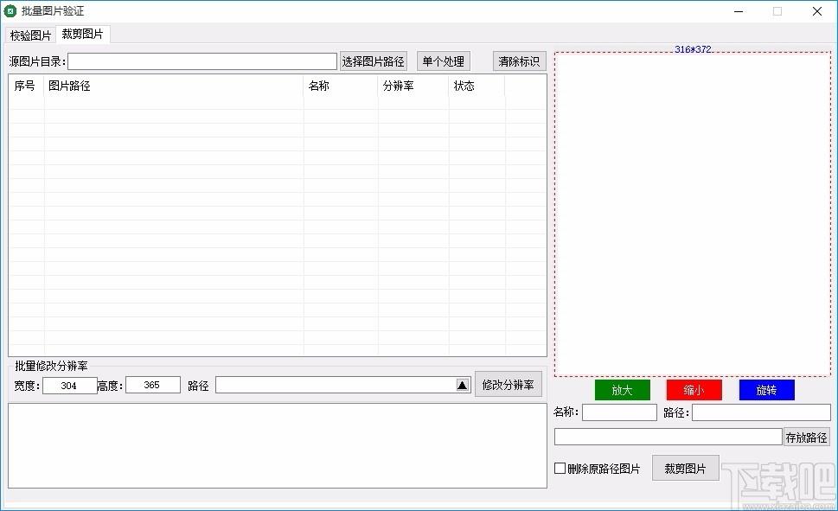Click the crop 名称 input field
This screenshot has height=511, width=838.
click(x=619, y=412)
